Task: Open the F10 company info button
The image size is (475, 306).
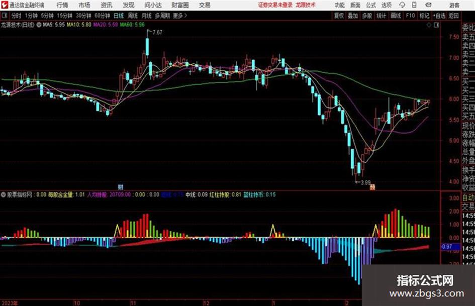Action: 411,16
